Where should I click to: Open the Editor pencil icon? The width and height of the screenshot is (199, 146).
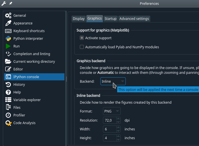click(x=8, y=69)
